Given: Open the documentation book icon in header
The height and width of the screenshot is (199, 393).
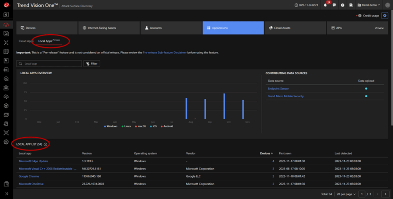Looking at the screenshot, I should (351, 5).
